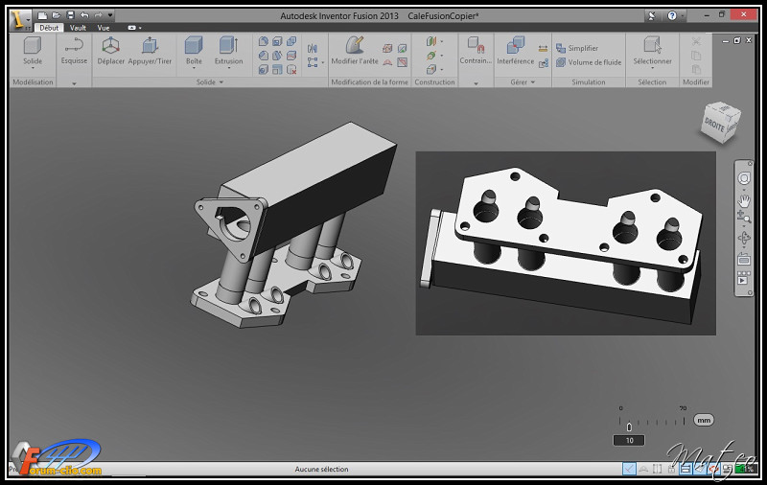Click the satellite dish communication center icon
This screenshot has width=767, height=485.
[652, 15]
